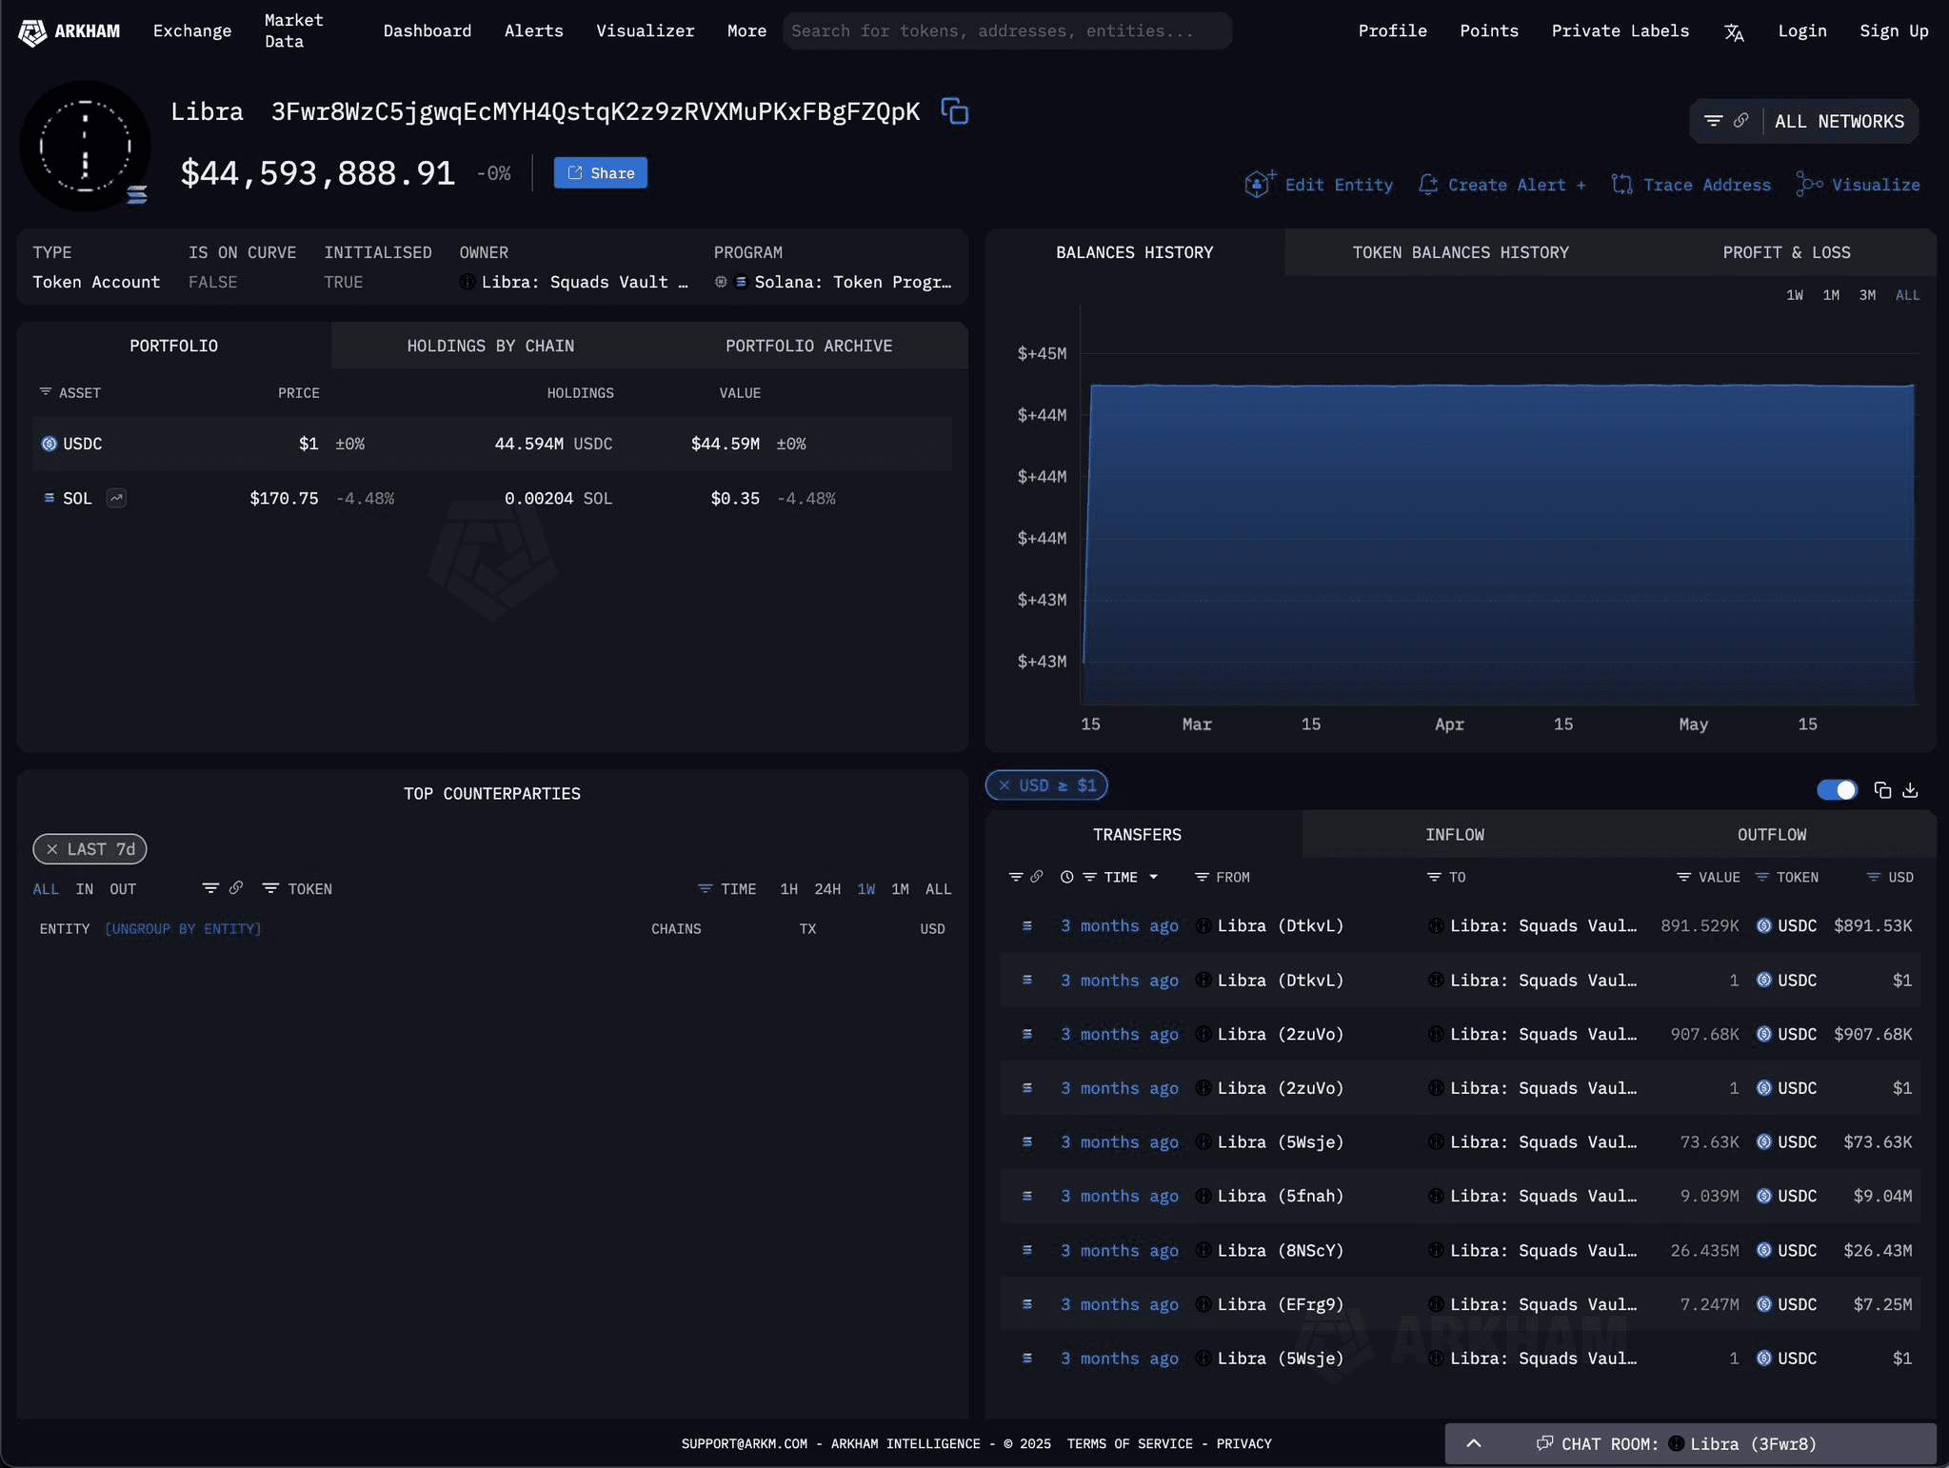Open the Exchange navigation item
1949x1468 pixels.
[192, 31]
